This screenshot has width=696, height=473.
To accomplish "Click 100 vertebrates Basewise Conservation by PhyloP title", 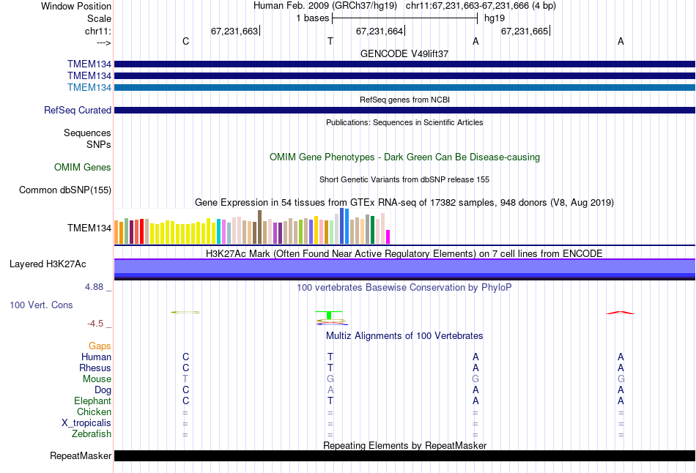I will coord(404,288).
